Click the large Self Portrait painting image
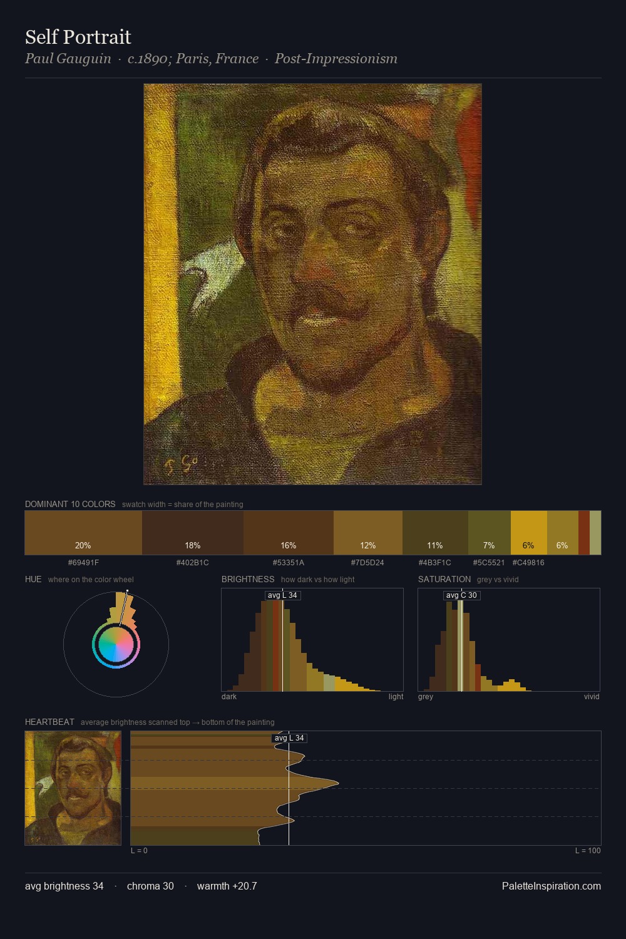The width and height of the screenshot is (626, 939). (312, 284)
